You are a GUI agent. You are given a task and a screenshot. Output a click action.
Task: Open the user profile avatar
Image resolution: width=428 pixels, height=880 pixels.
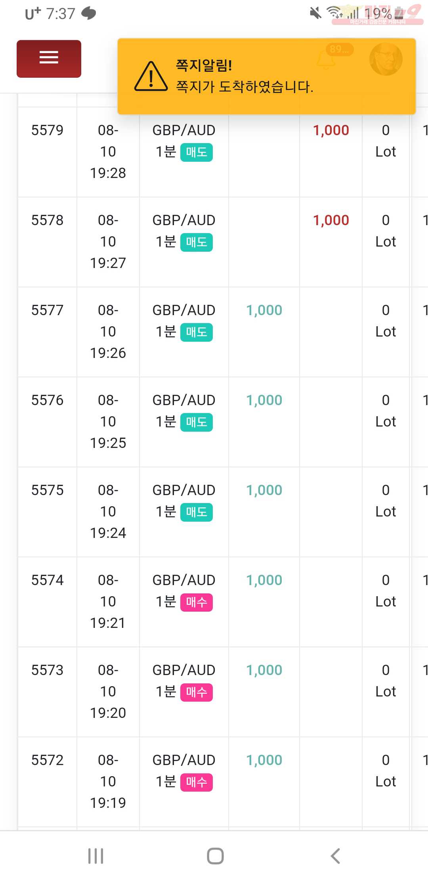[x=386, y=59]
